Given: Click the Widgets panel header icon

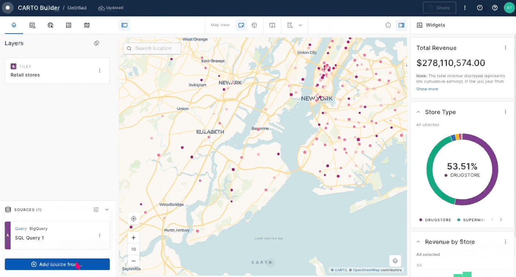Looking at the screenshot, I should pos(420,25).
